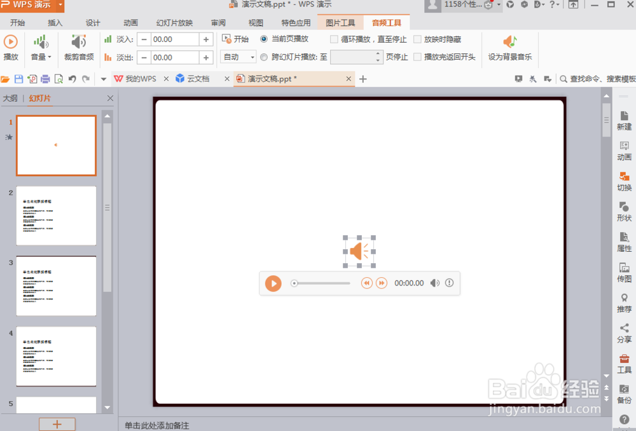The height and width of the screenshot is (431, 636).
Task: Open the 形状 shapes sidebar panel
Action: (x=624, y=212)
